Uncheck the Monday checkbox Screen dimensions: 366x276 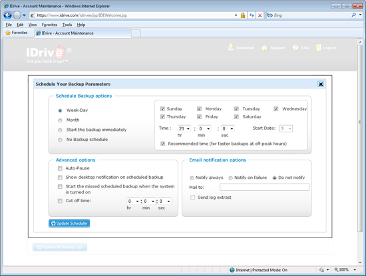tap(199, 109)
